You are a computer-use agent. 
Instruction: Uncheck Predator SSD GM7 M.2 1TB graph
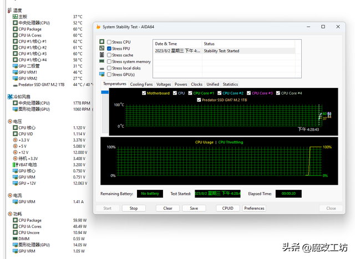pos(199,100)
